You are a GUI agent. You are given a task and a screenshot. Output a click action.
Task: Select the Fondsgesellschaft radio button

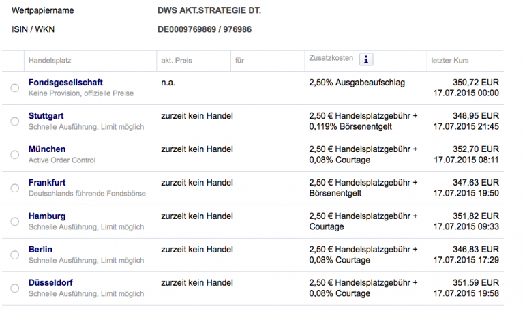15,88
